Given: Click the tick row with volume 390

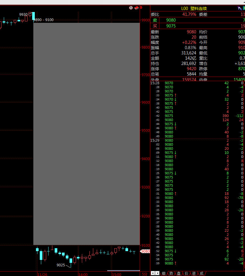Looking at the screenshot, I should point(197,116).
